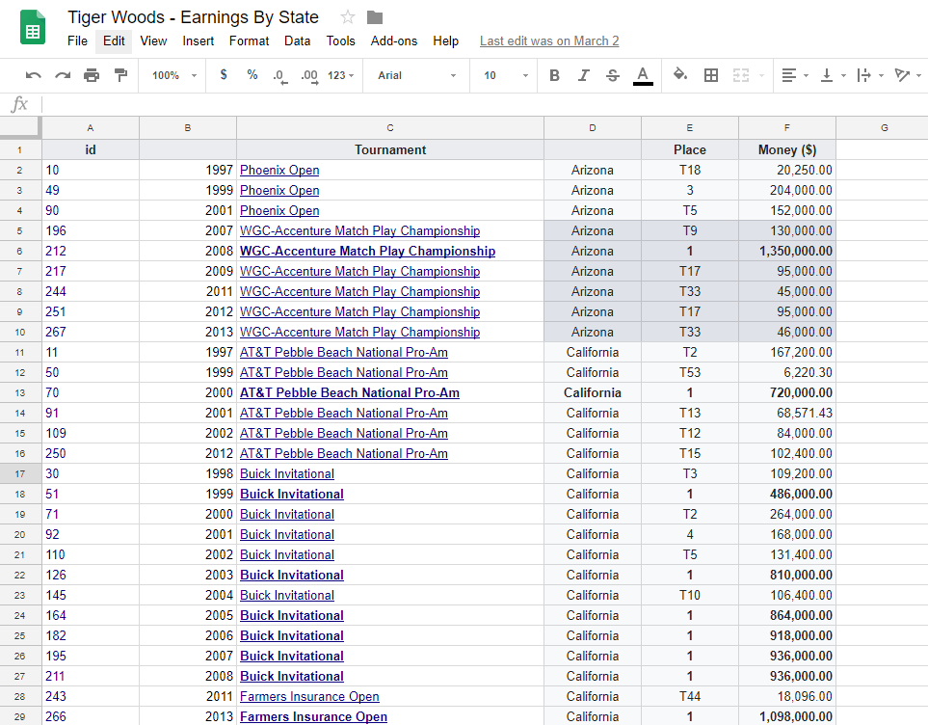Format selection as percent
The image size is (928, 725).
coord(252,74)
